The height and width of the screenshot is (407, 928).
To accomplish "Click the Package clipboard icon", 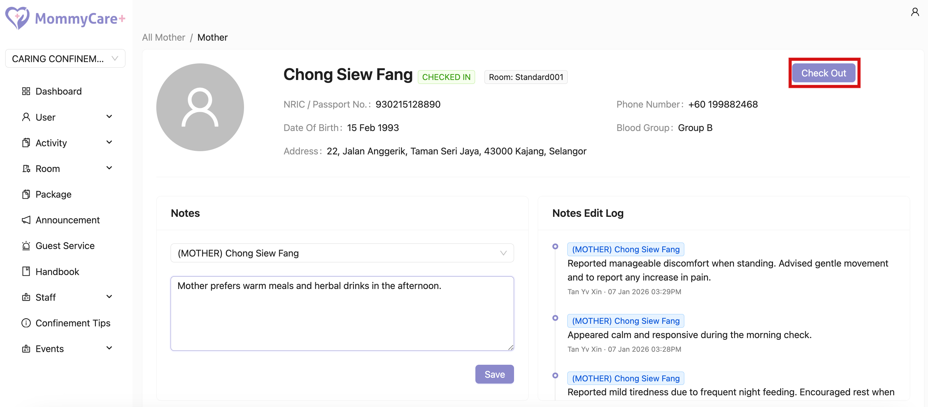I will [26, 194].
